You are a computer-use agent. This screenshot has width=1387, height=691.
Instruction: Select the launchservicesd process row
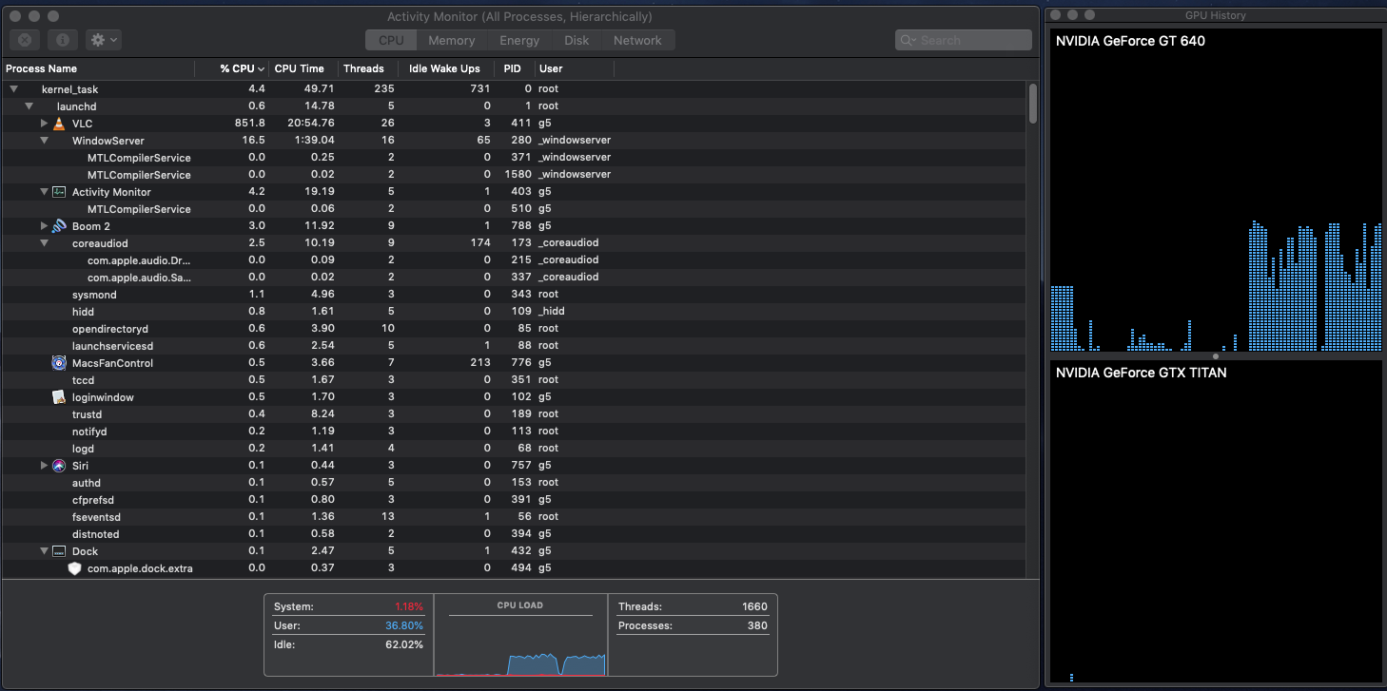(x=514, y=346)
